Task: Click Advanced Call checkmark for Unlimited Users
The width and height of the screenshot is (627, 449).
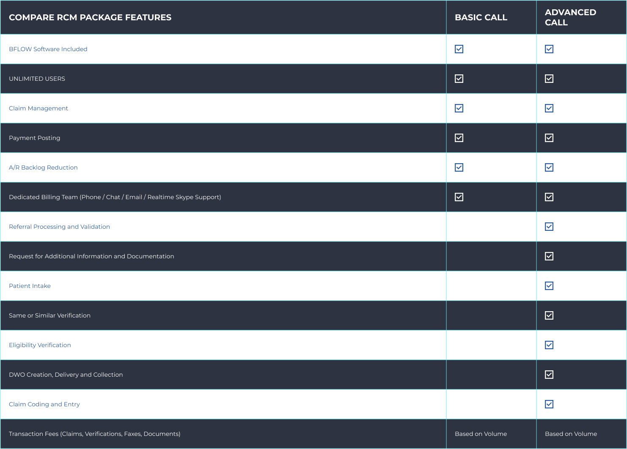Action: tap(549, 79)
